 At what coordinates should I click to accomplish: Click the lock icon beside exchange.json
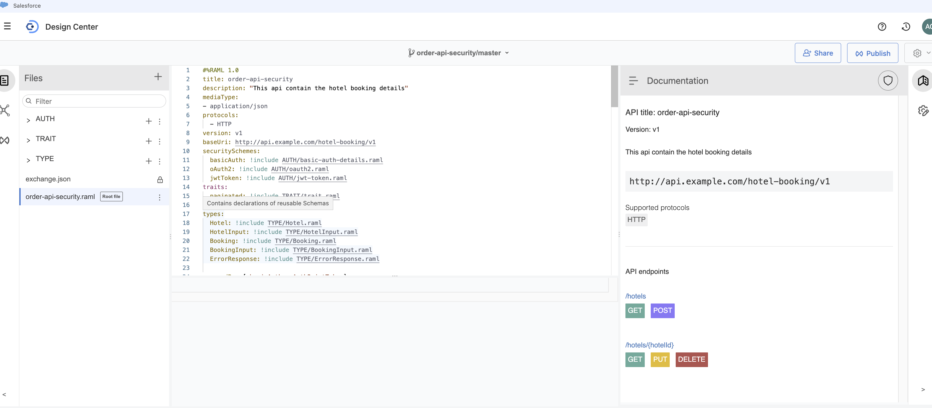[x=160, y=180]
